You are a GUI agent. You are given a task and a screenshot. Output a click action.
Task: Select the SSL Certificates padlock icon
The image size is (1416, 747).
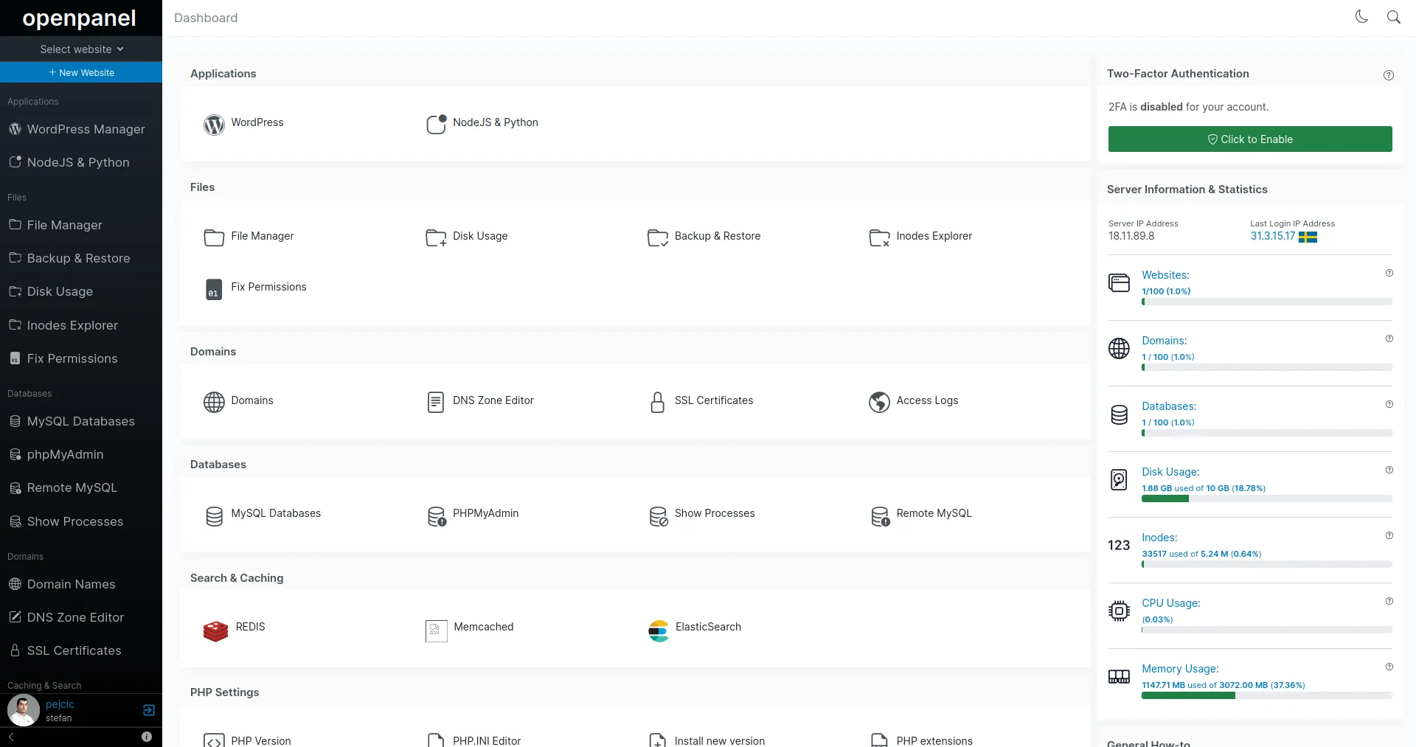[x=656, y=401]
